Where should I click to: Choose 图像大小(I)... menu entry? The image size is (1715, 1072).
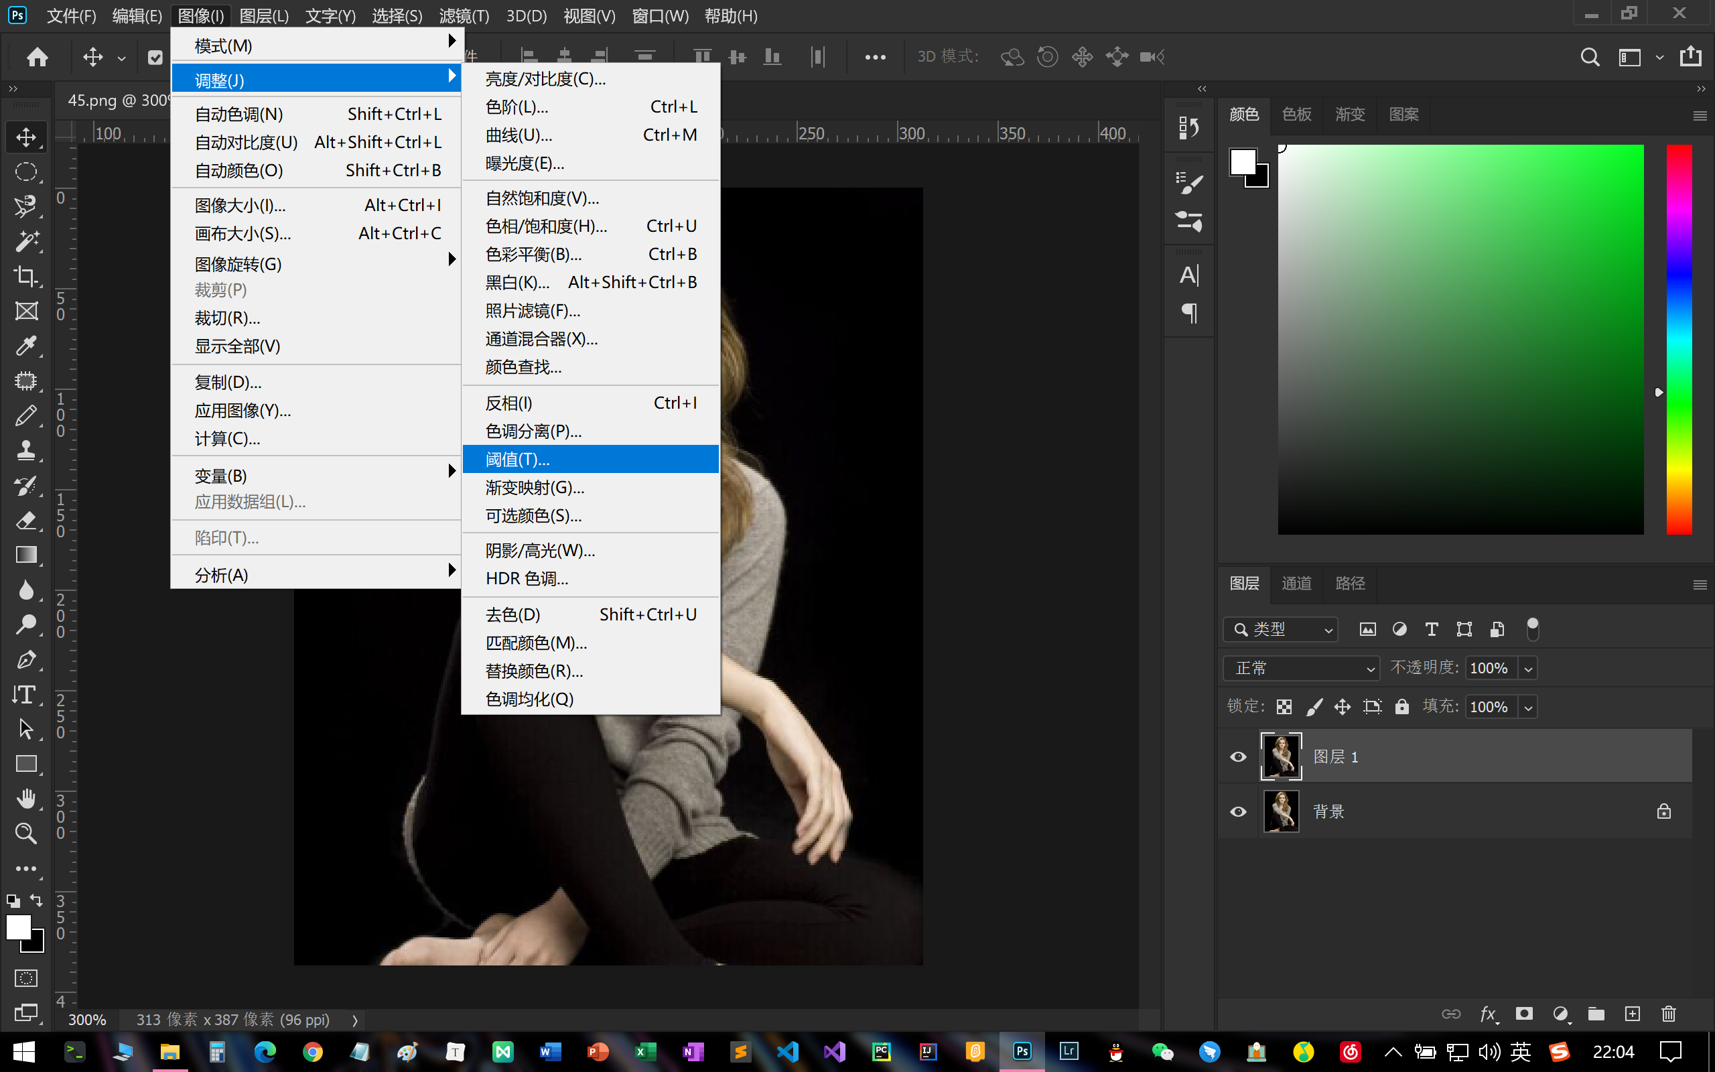[316, 205]
